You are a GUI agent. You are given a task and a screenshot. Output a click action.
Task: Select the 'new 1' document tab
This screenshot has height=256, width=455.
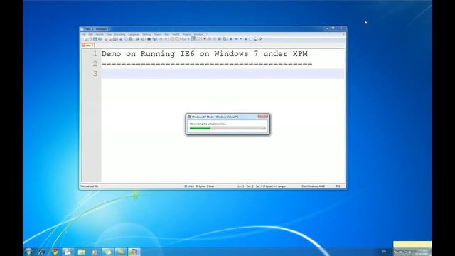point(88,46)
